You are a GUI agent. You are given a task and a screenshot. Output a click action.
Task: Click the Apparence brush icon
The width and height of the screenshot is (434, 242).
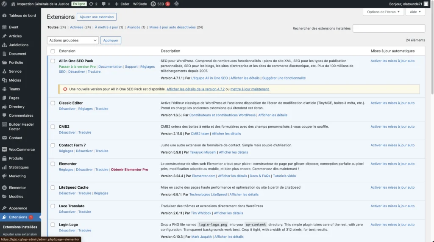point(4,208)
